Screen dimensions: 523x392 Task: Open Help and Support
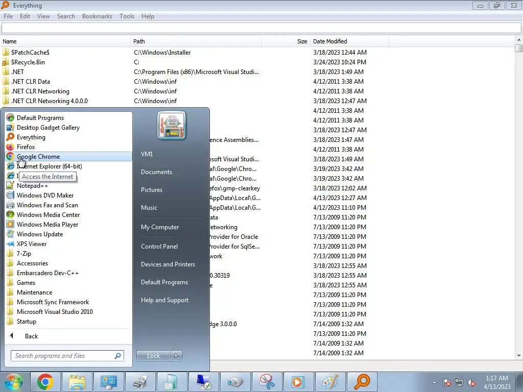point(164,300)
